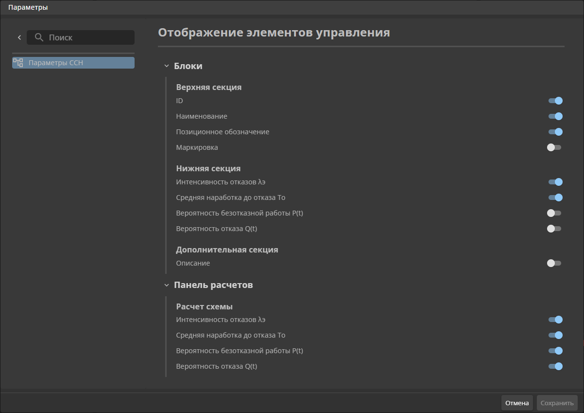Click Отображение элементов управления page title
The image size is (584, 413).
point(274,33)
